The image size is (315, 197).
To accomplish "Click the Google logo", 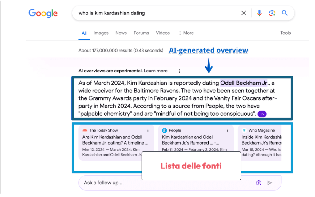I will pos(43,13).
